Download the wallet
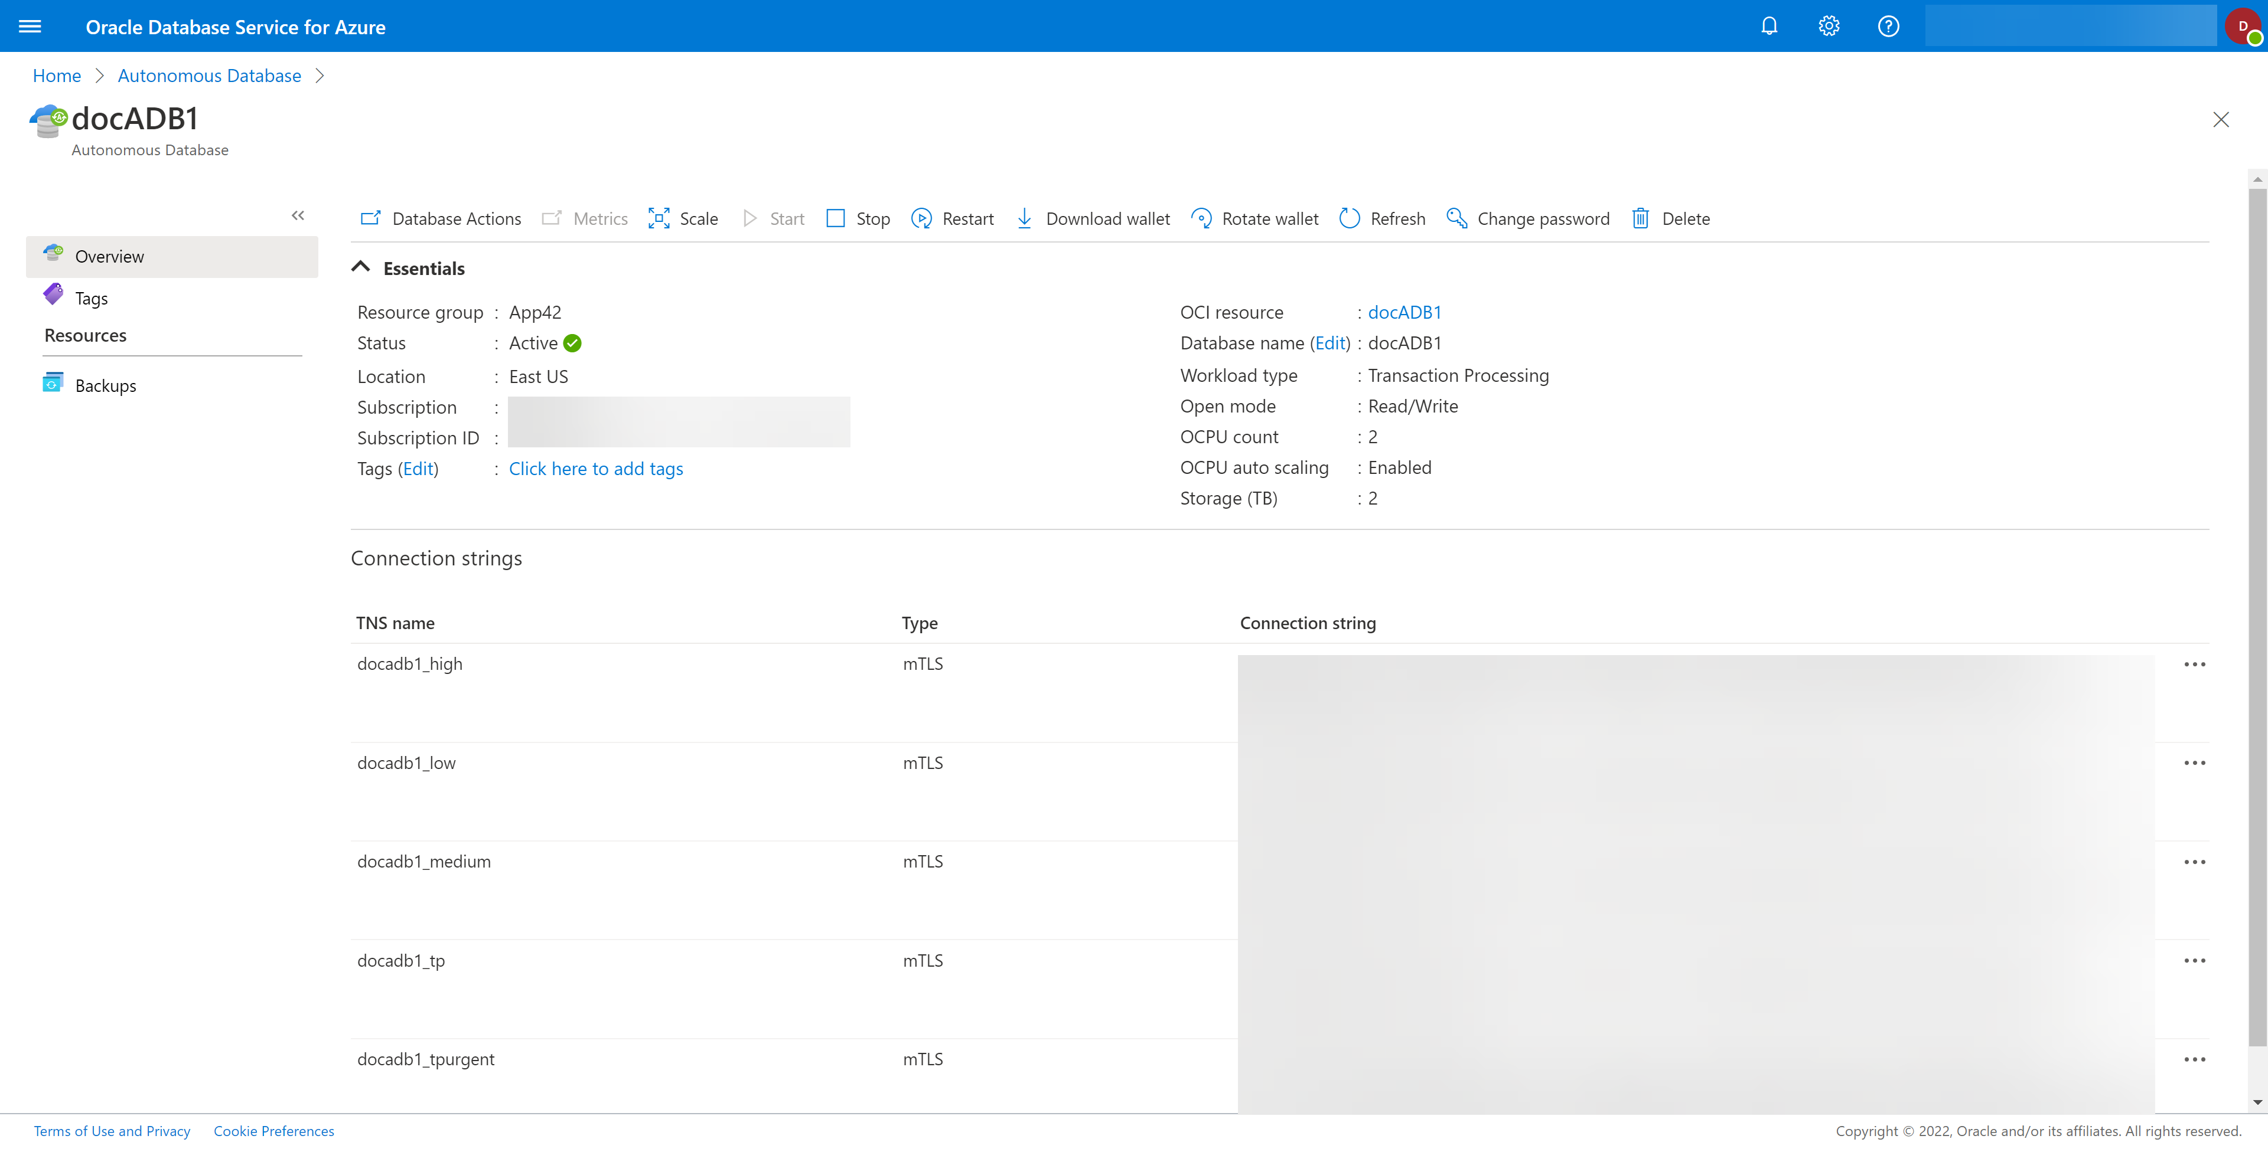2268x1152 pixels. [1093, 218]
